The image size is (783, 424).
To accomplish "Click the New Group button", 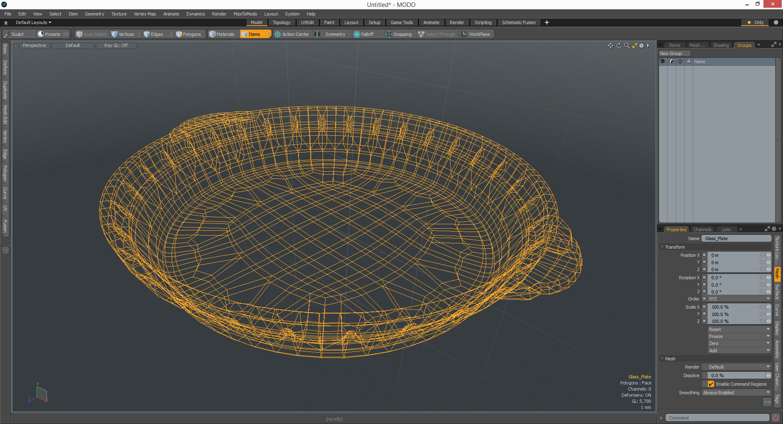I will pos(674,53).
